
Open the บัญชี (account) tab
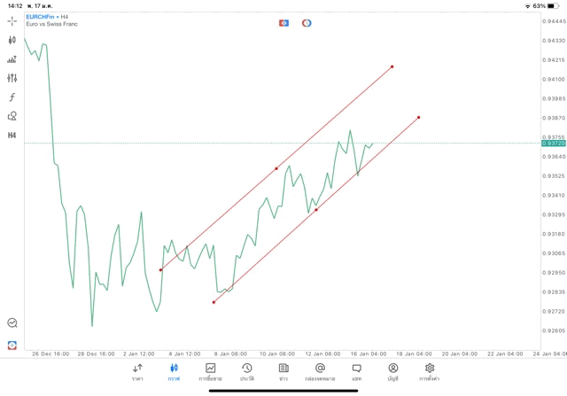pos(392,372)
